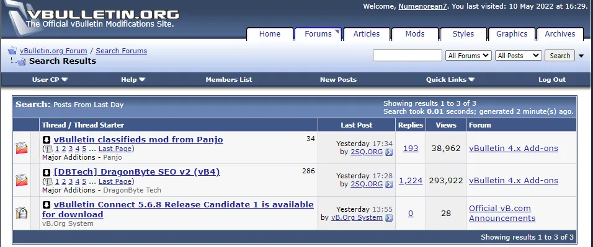Go to last post icon for Yesterday 17:34 entry
The height and width of the screenshot is (247, 593).
[389, 152]
